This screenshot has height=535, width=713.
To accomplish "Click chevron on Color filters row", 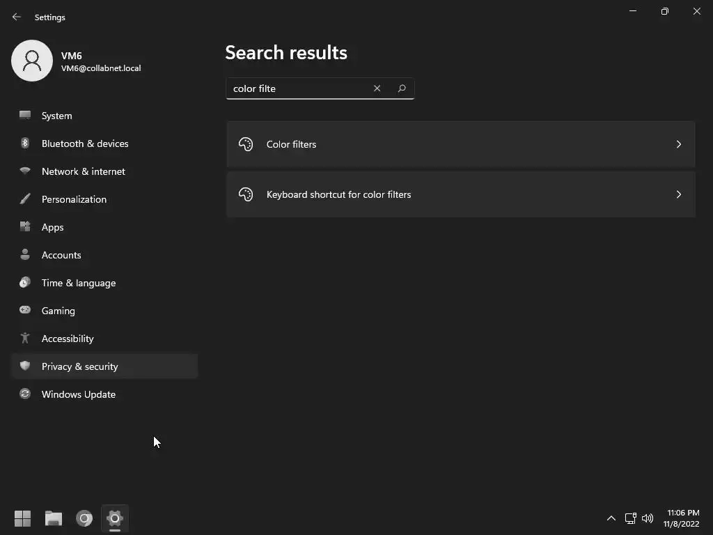I will [x=678, y=144].
